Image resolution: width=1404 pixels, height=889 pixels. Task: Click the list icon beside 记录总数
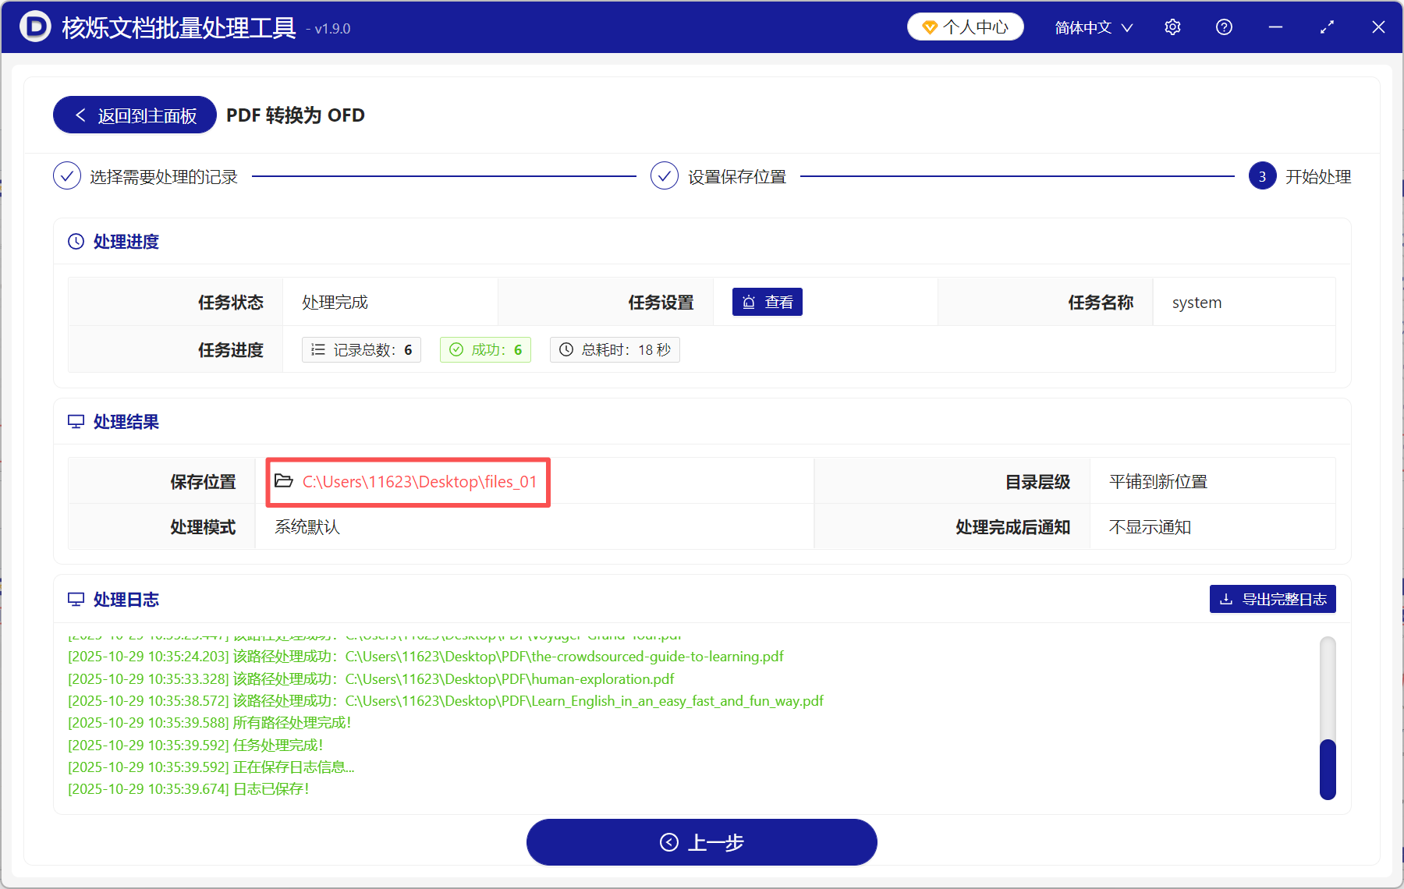click(x=317, y=349)
